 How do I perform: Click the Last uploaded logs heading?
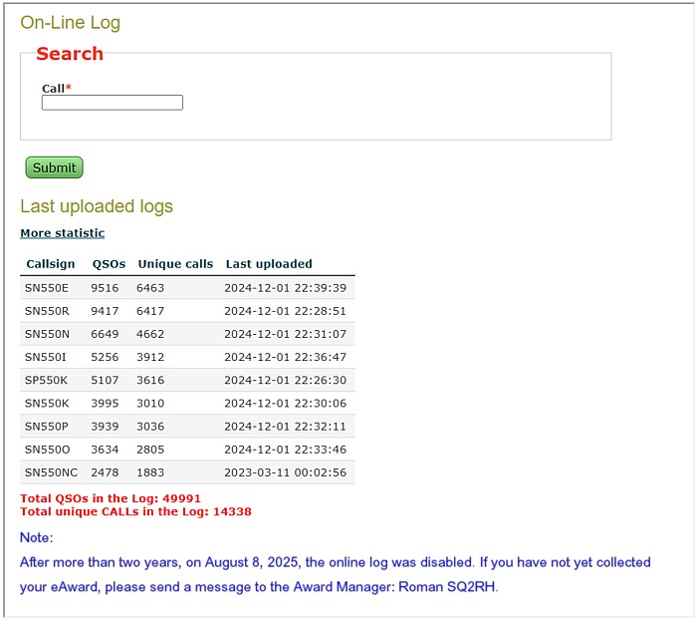pyautogui.click(x=97, y=206)
